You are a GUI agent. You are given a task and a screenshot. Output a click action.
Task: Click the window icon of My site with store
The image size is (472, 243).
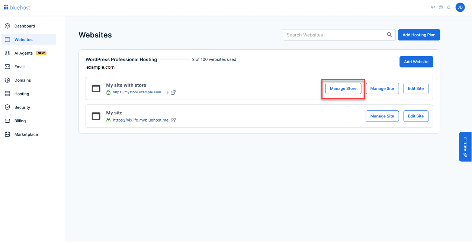pos(96,88)
